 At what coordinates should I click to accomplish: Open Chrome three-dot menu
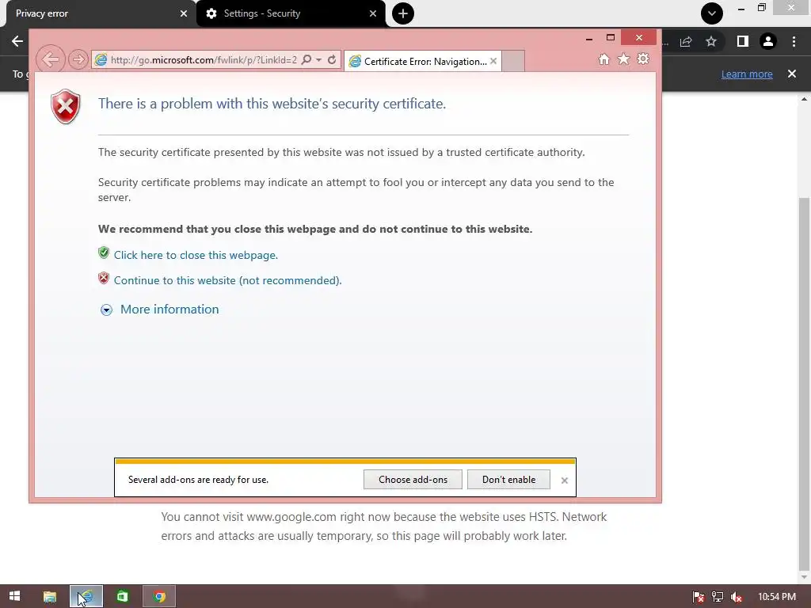pos(794,41)
